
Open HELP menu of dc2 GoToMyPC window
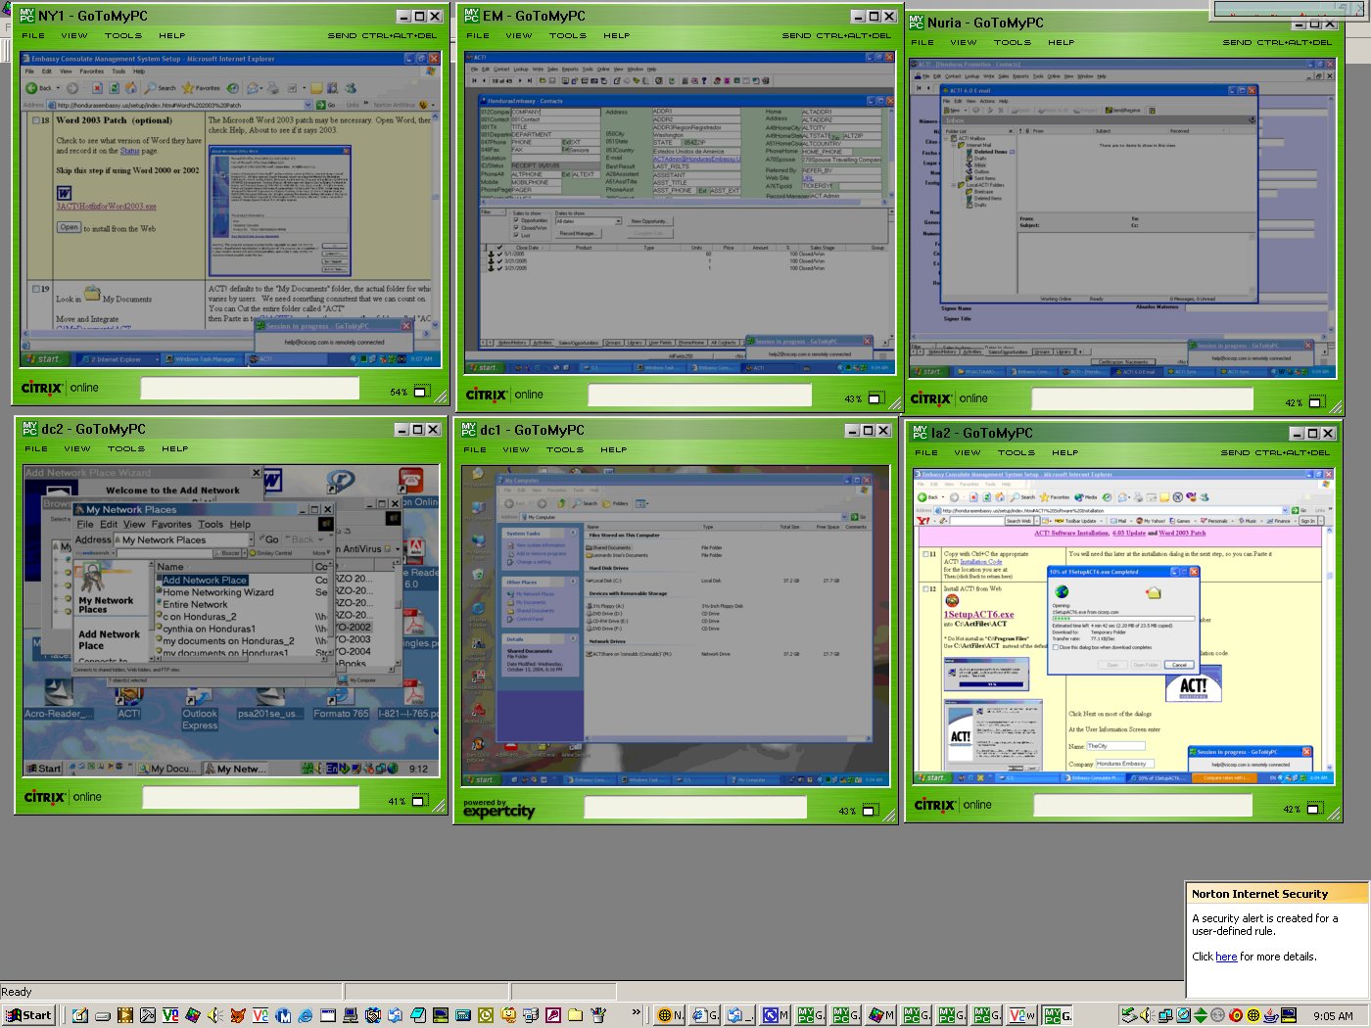(x=175, y=448)
